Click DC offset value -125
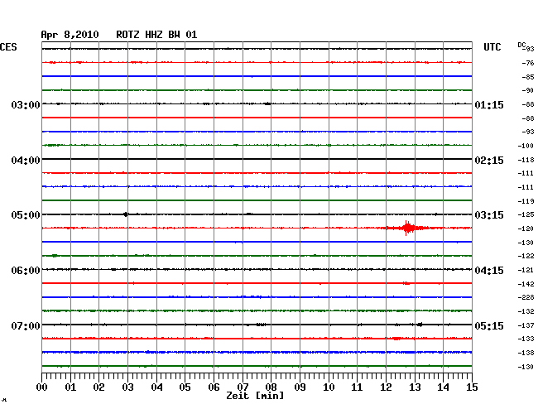This screenshot has height=409, width=538. [526, 214]
